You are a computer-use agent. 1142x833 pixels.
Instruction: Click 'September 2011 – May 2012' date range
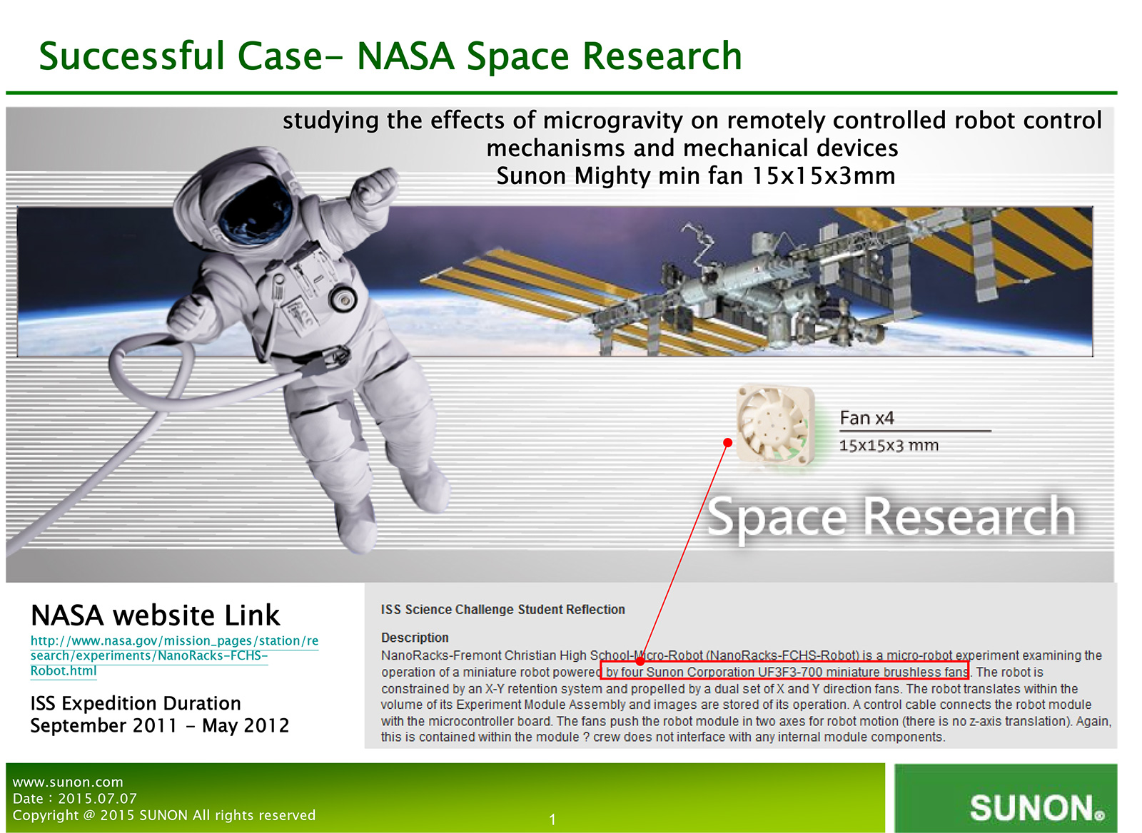[x=160, y=725]
